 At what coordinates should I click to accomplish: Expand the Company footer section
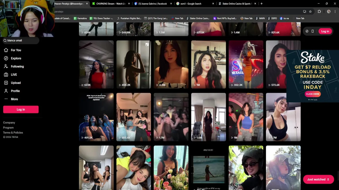tap(9, 123)
